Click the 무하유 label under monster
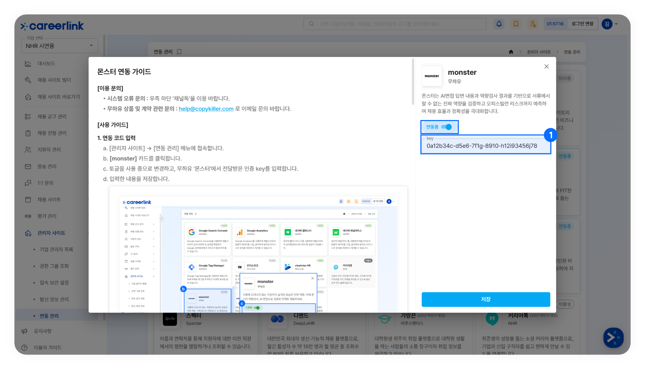 [454, 82]
